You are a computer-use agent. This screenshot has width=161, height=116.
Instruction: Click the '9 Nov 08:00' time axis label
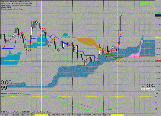[x=87, y=115]
